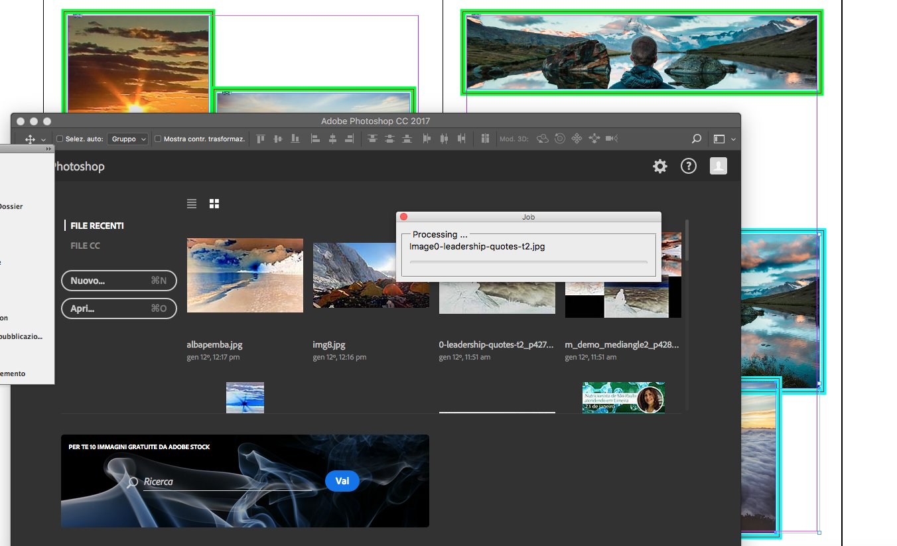Select the Move tool icon
The image size is (897, 546).
pos(30,139)
